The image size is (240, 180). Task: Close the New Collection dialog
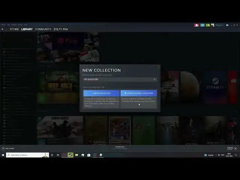158,67
